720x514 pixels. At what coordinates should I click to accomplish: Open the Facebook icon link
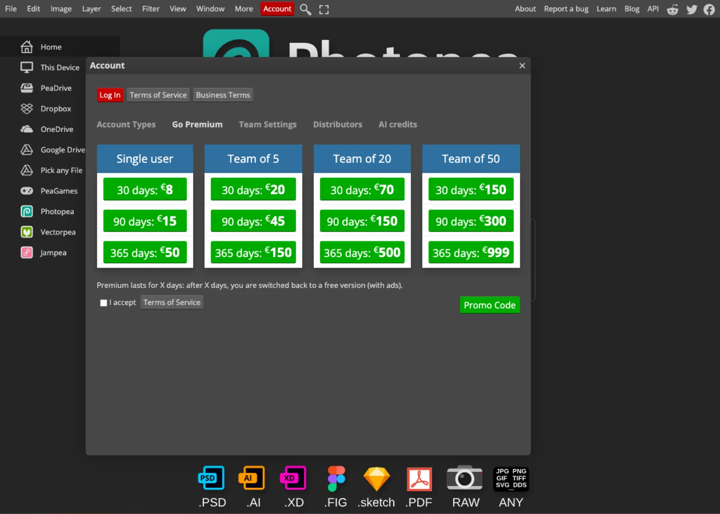tap(709, 9)
